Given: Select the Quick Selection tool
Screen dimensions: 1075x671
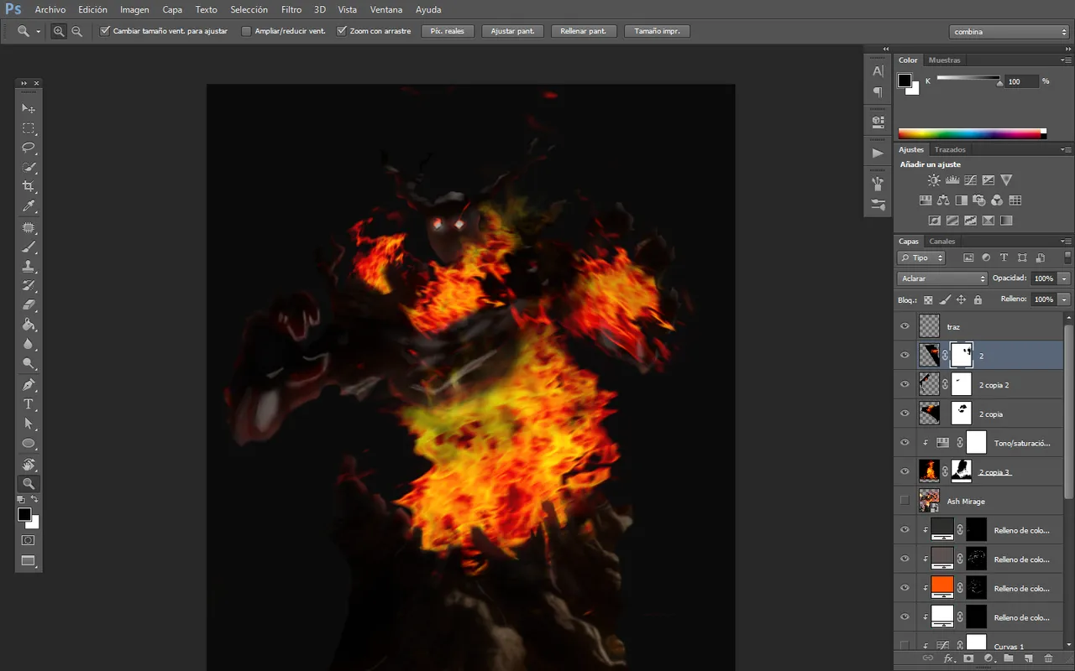Looking at the screenshot, I should 29,167.
